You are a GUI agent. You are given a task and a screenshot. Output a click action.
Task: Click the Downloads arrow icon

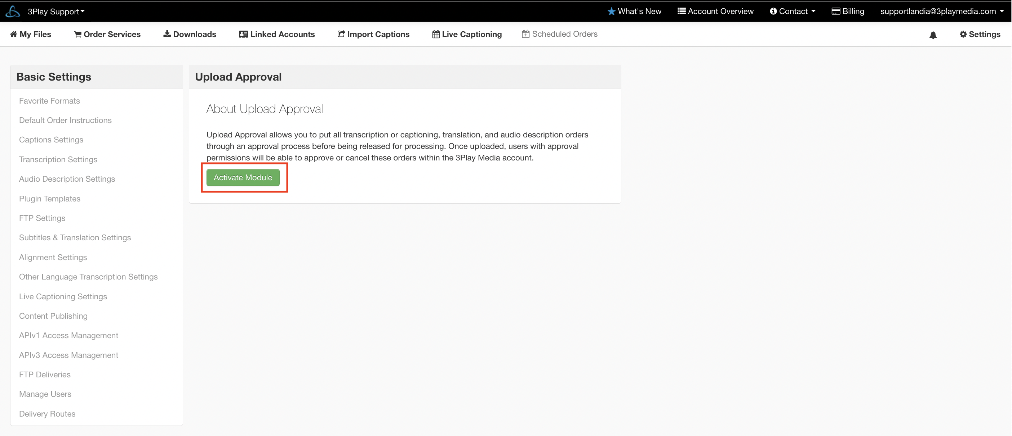tap(167, 34)
